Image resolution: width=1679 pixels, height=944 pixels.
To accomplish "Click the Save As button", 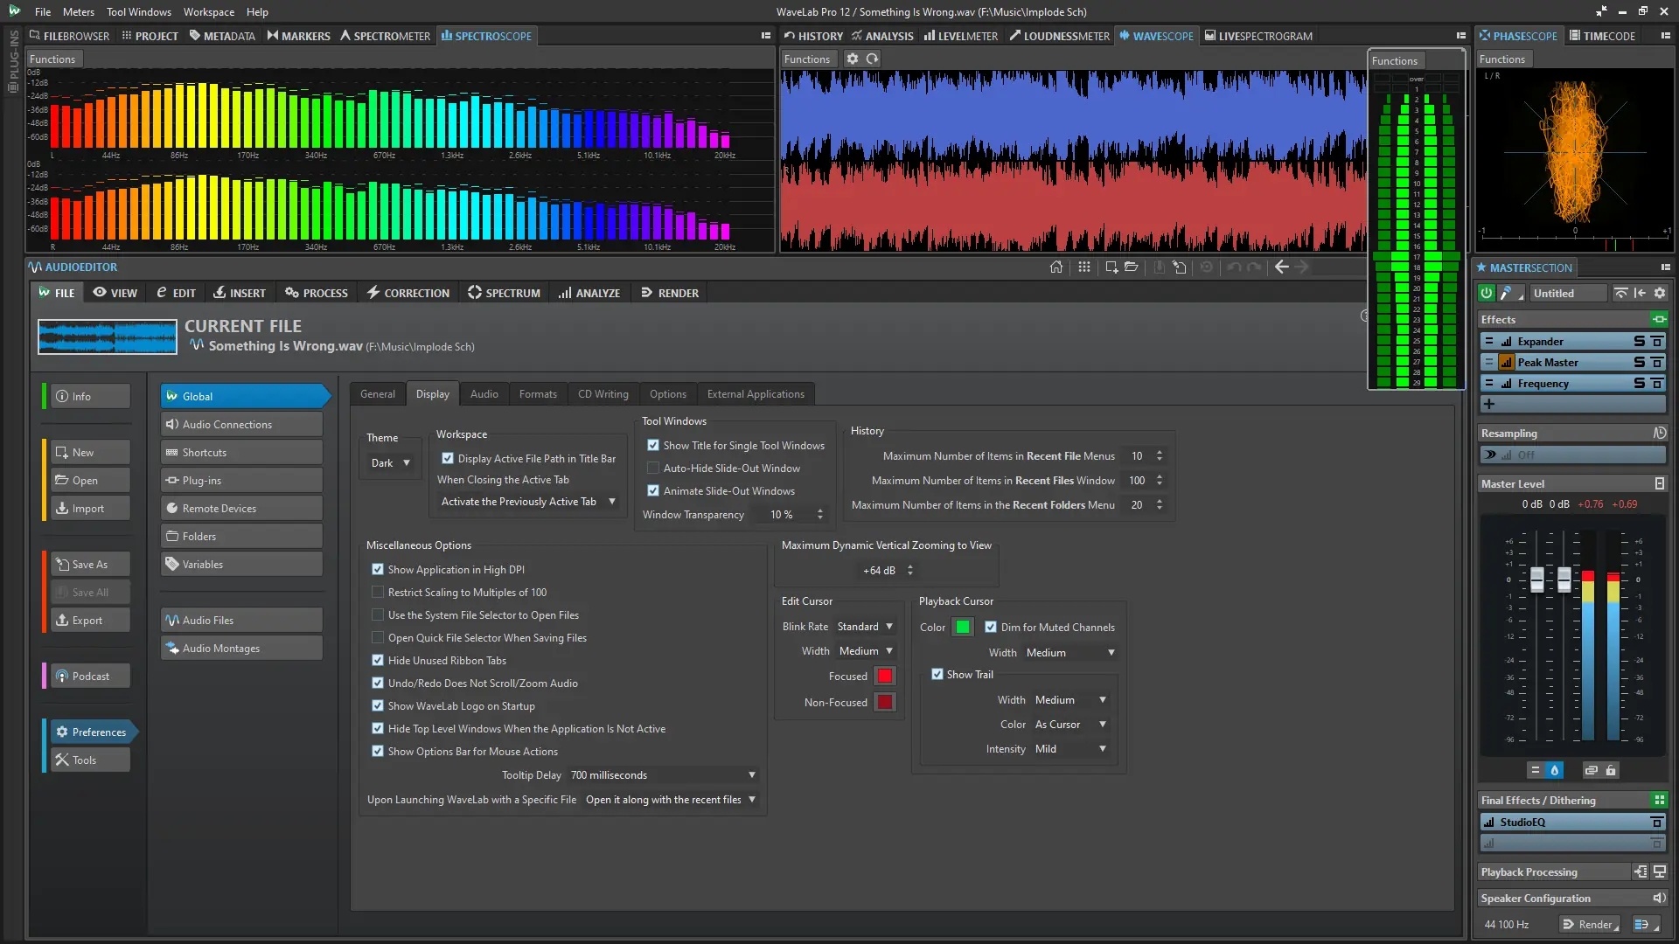I will point(90,565).
